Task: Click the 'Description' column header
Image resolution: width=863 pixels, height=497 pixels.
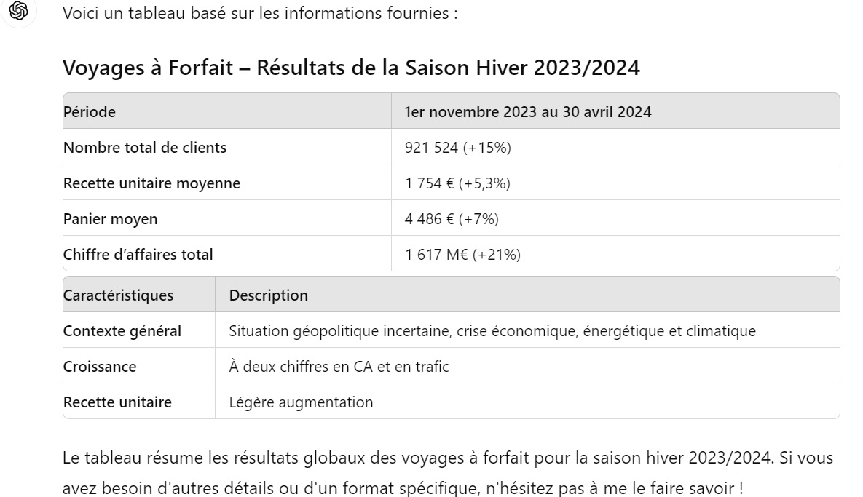Action: [x=268, y=295]
